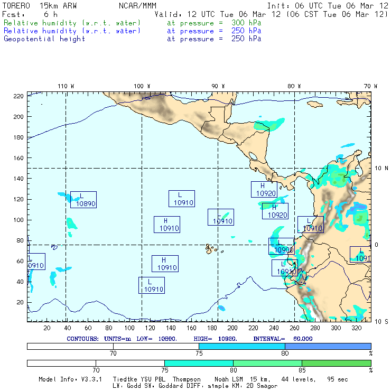
Task: Click the "TORERO 15km ARW" title text
Action: (x=40, y=6)
